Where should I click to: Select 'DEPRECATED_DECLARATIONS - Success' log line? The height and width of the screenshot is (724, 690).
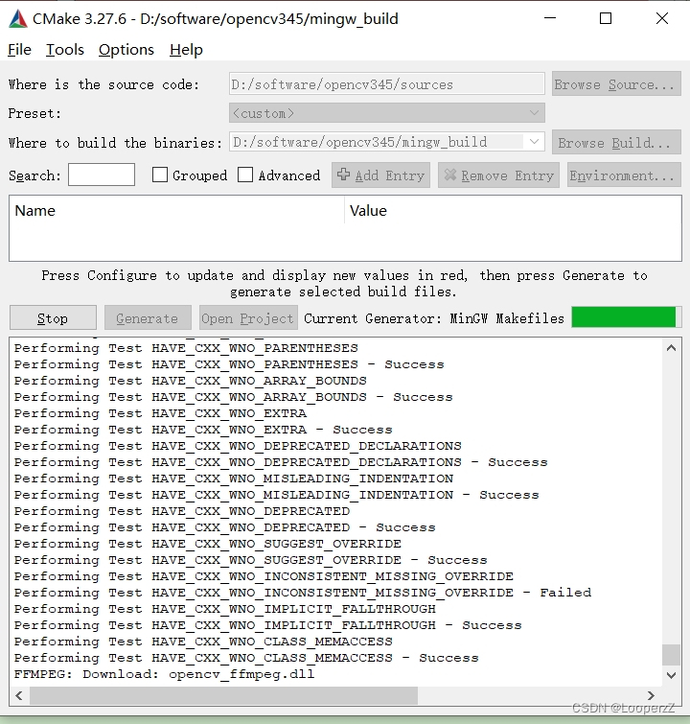point(281,462)
